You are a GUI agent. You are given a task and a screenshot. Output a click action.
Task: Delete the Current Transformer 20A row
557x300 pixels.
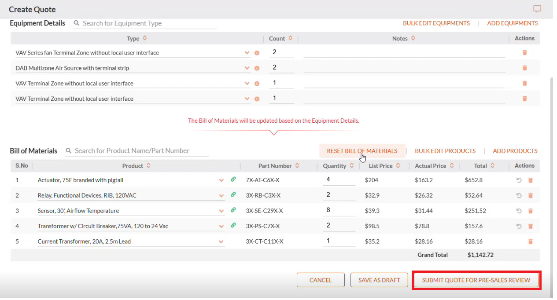(x=530, y=241)
